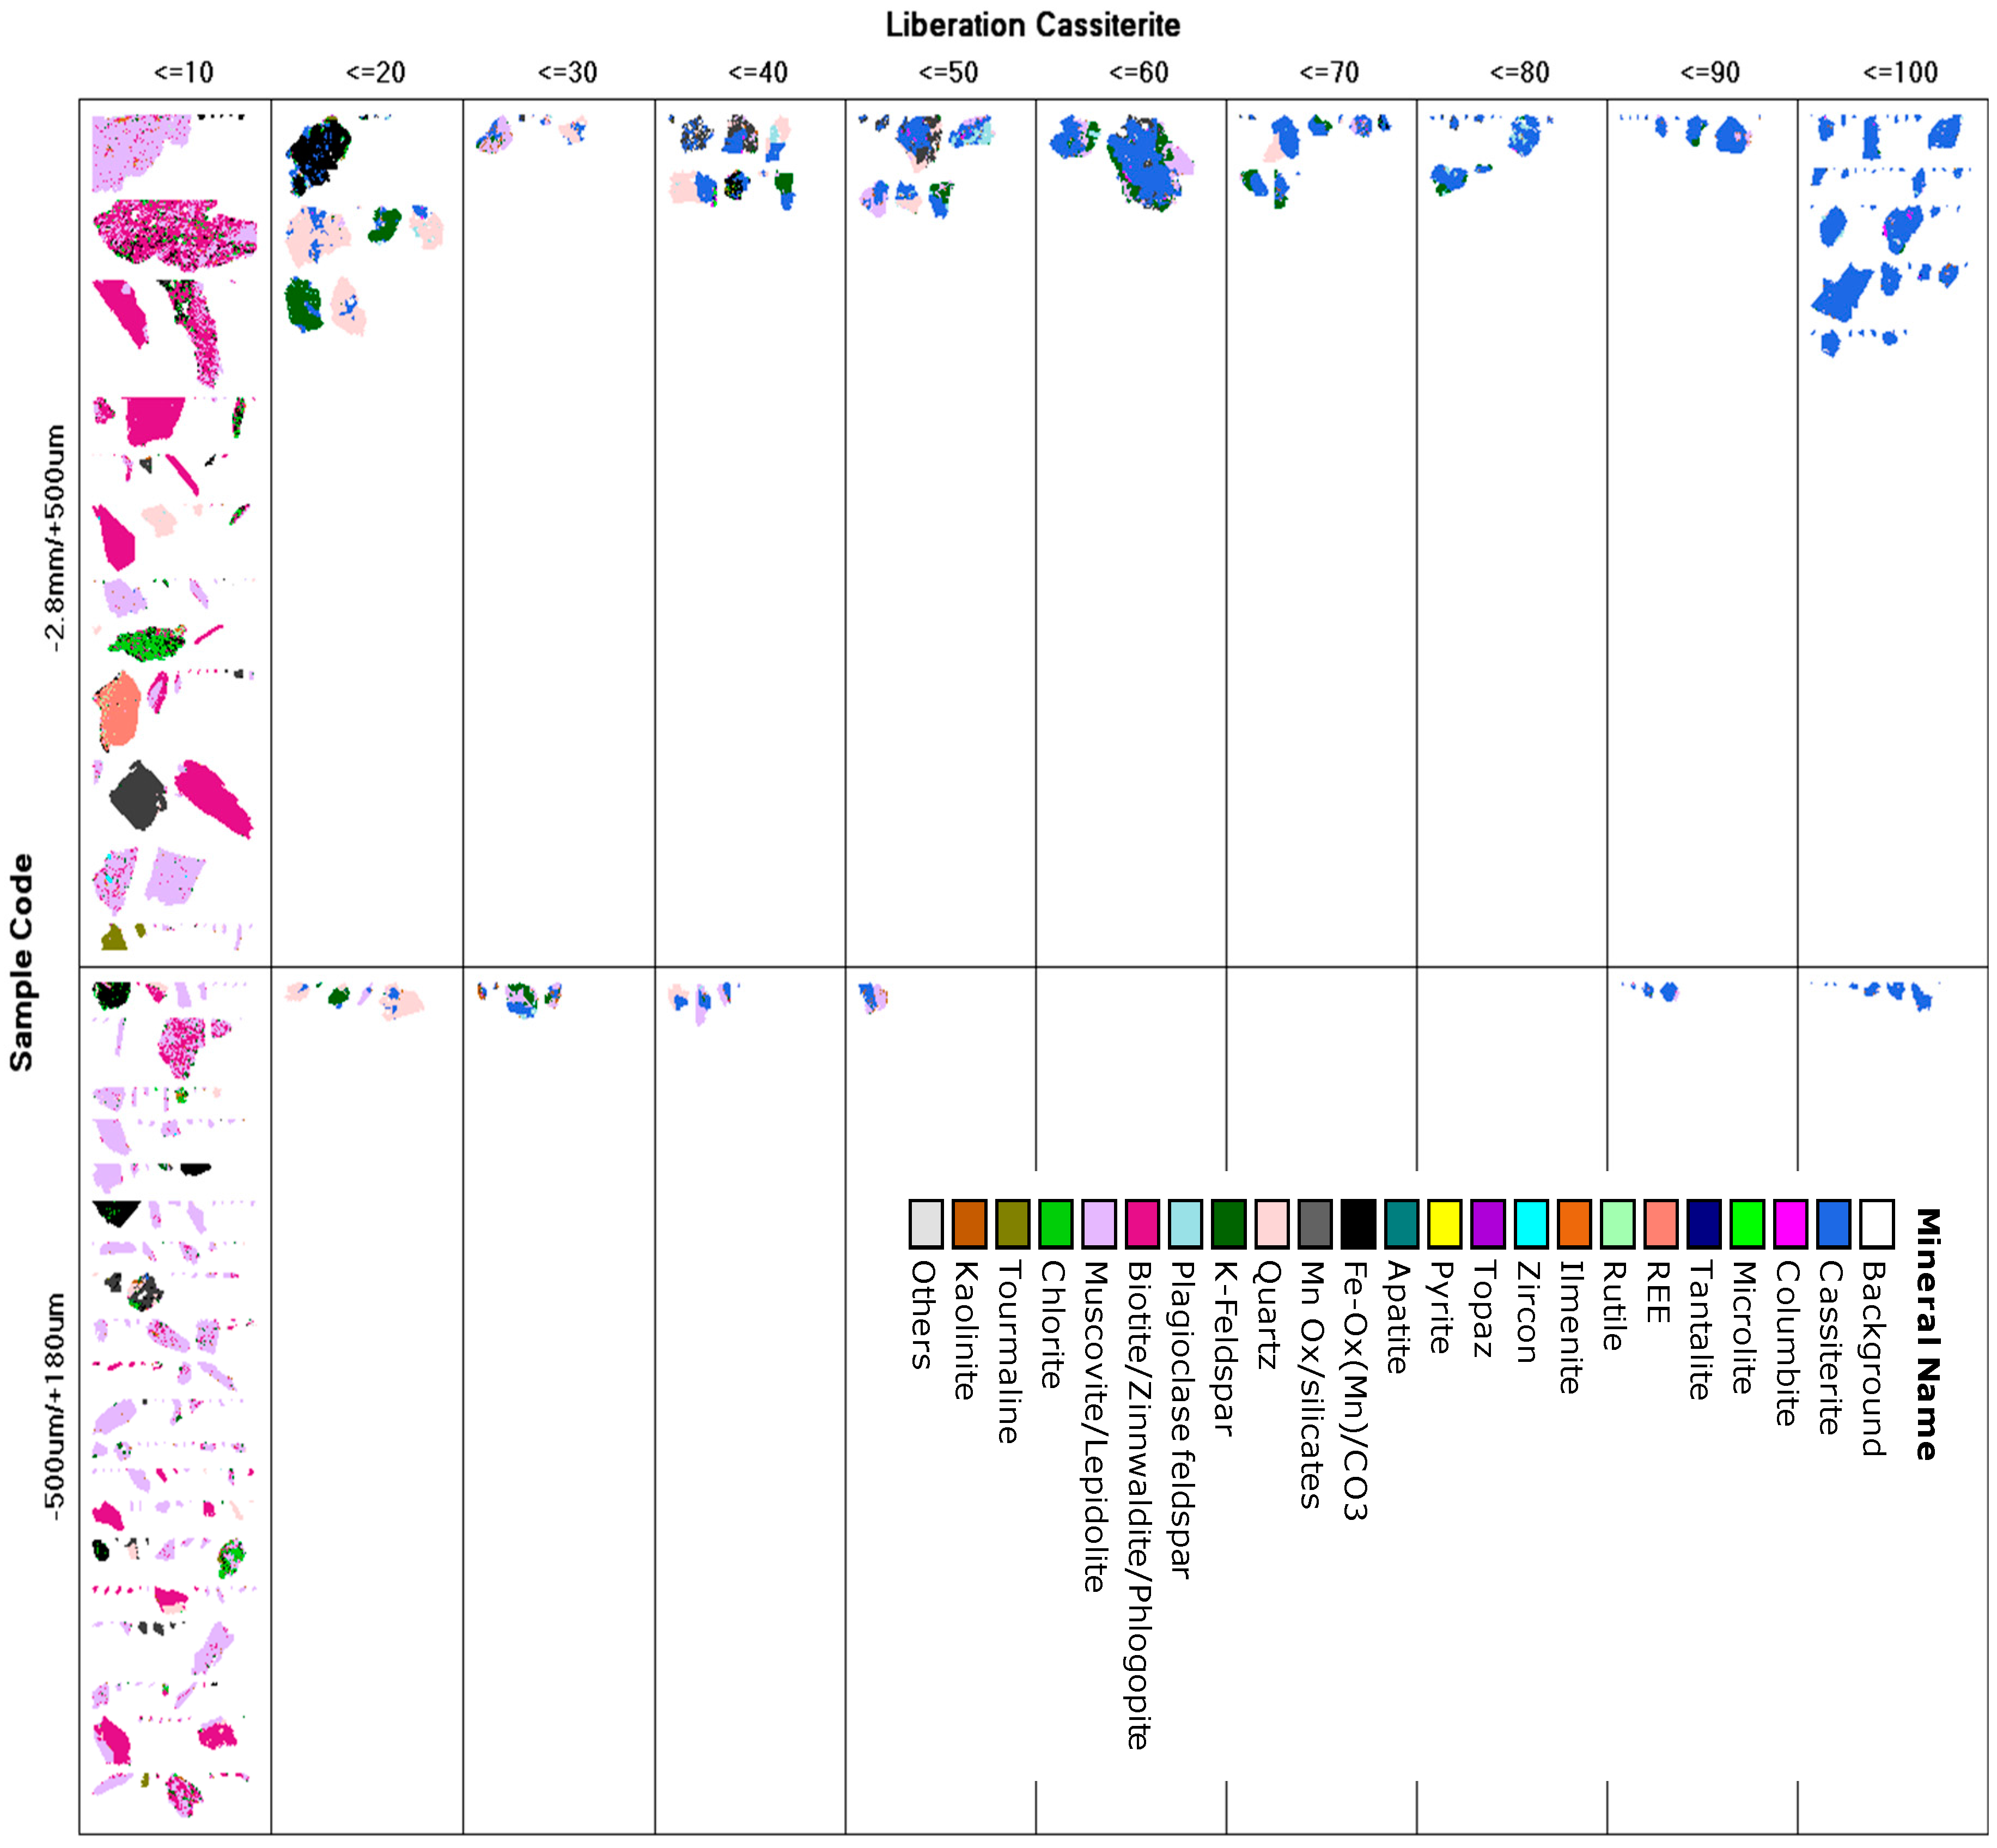This screenshot has width=1997, height=1848.
Task: Select the Tourmaline olive legend swatch
Action: [x=1013, y=1224]
